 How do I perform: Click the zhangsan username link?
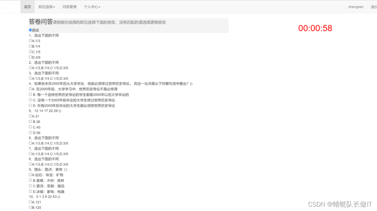(x=356, y=6)
